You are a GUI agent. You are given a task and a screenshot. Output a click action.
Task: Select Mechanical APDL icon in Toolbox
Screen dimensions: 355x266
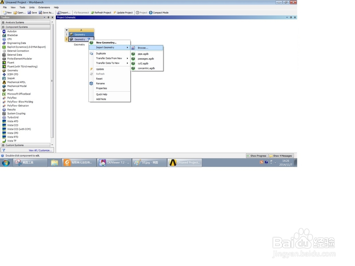[4, 82]
